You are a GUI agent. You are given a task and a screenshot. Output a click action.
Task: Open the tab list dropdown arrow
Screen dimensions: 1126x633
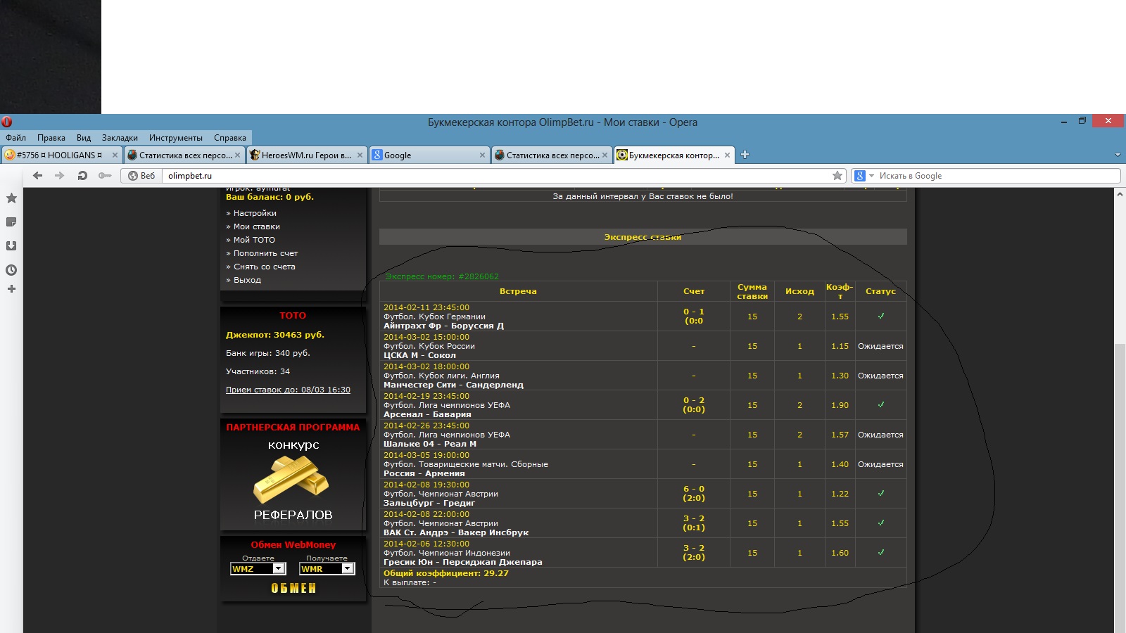coord(1118,155)
